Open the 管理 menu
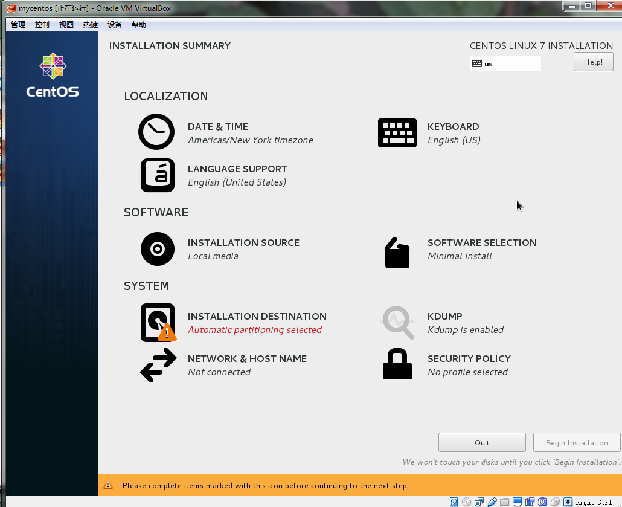The width and height of the screenshot is (622, 507). [18, 25]
